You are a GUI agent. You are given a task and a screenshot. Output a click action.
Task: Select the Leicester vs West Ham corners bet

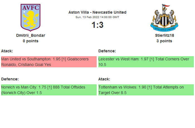pos(146,62)
